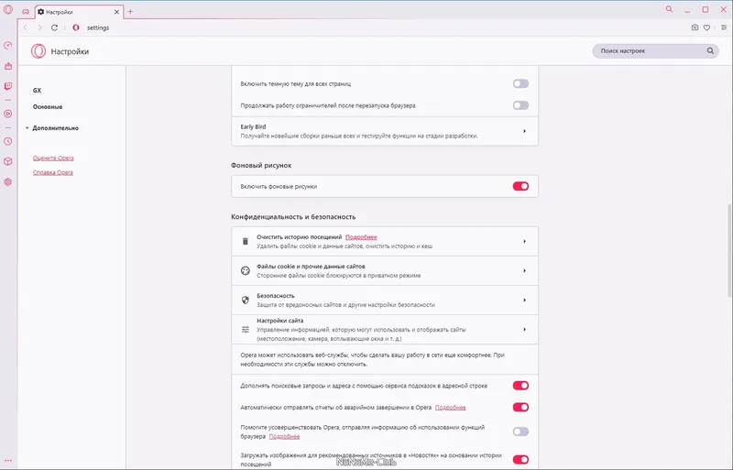Click the Безопасность row title
The width and height of the screenshot is (733, 470).
coord(276,296)
